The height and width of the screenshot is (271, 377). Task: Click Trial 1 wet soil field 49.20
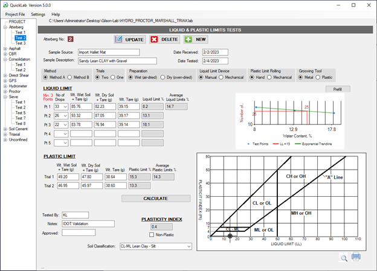[68, 177]
